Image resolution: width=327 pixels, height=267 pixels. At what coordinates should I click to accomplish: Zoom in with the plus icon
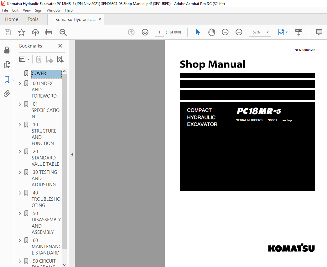(x=239, y=32)
